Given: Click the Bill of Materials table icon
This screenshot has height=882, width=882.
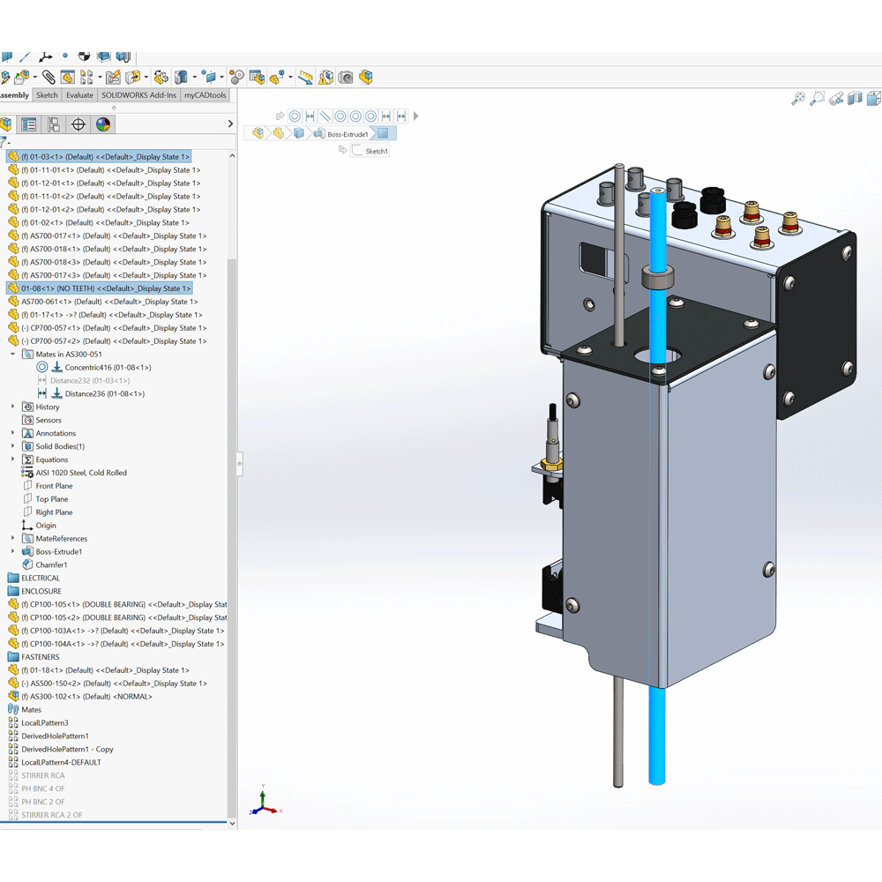Looking at the screenshot, I should point(257,78).
